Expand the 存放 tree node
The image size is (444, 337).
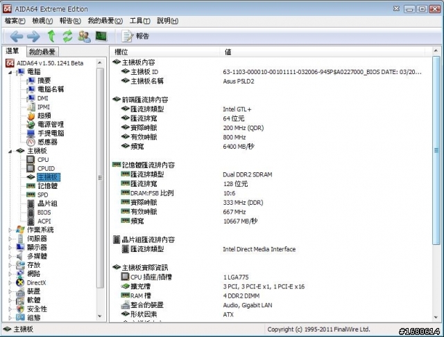pyautogui.click(x=10, y=265)
